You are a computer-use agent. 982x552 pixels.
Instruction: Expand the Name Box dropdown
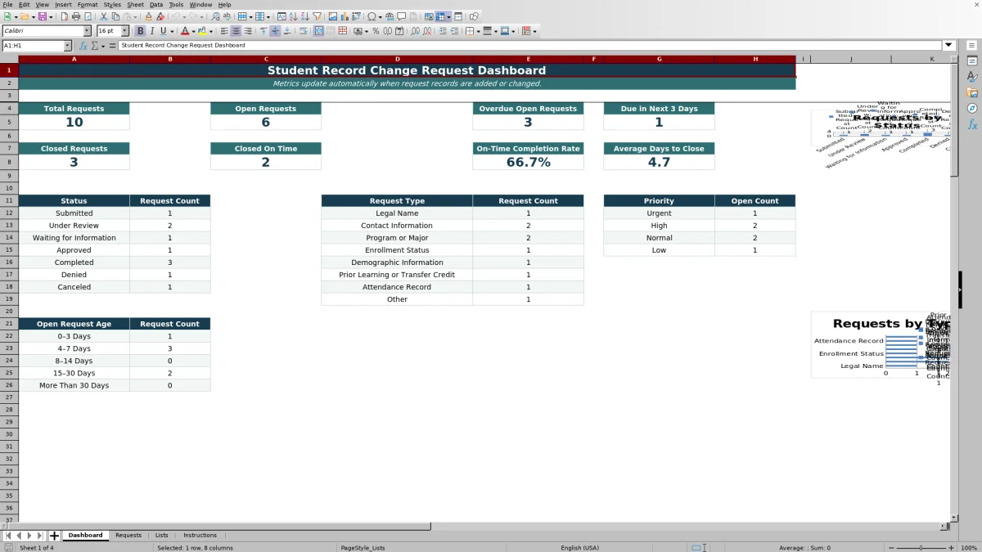67,46
